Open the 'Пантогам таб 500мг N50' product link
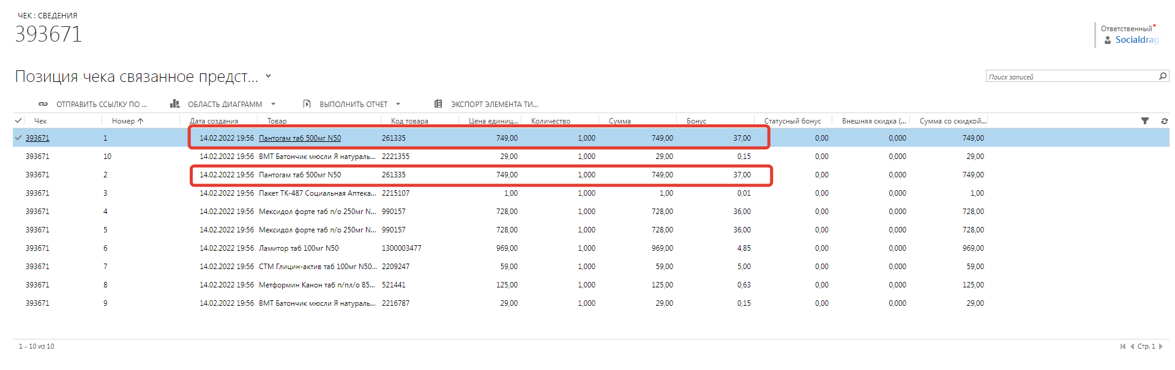Viewport: 1175px width, 370px height. point(300,138)
